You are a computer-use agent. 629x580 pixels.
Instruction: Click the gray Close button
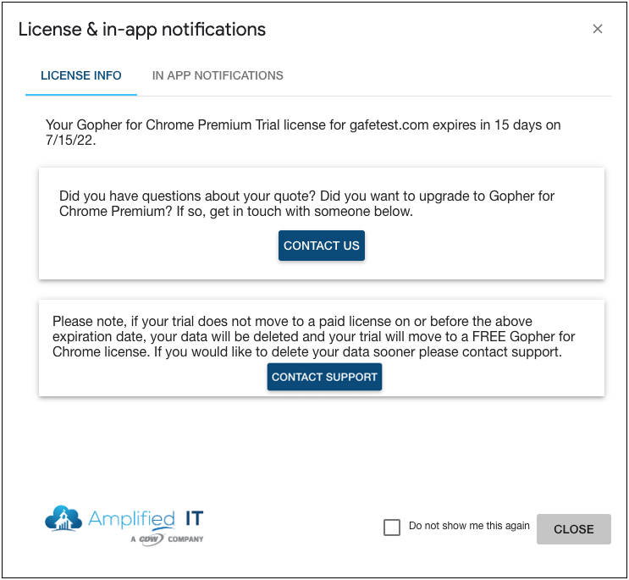pos(573,529)
